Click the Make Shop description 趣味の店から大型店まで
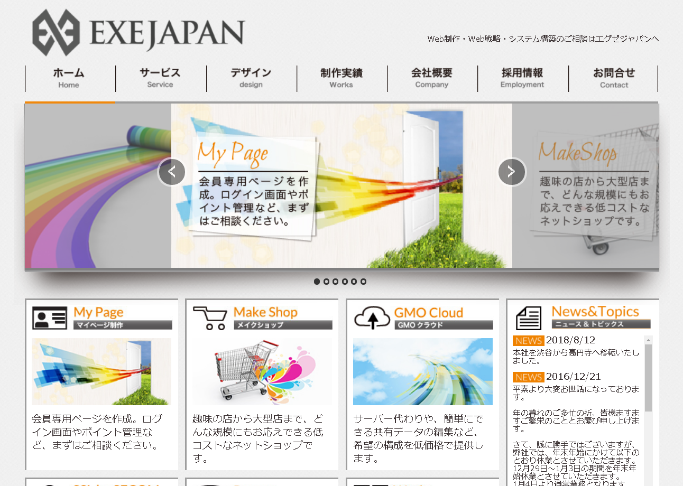 point(258,438)
